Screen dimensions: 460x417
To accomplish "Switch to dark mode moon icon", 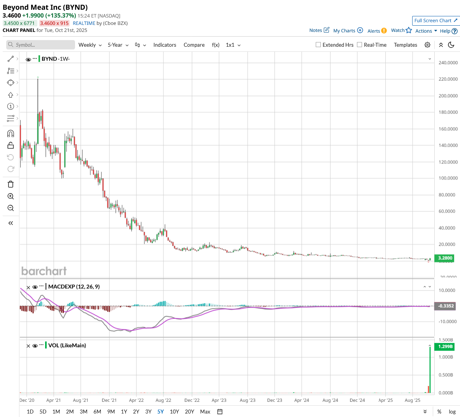I will tap(451, 45).
